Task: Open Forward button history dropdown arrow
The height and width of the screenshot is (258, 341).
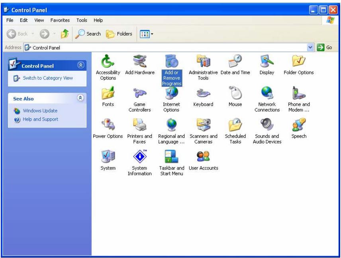Action: coord(54,34)
